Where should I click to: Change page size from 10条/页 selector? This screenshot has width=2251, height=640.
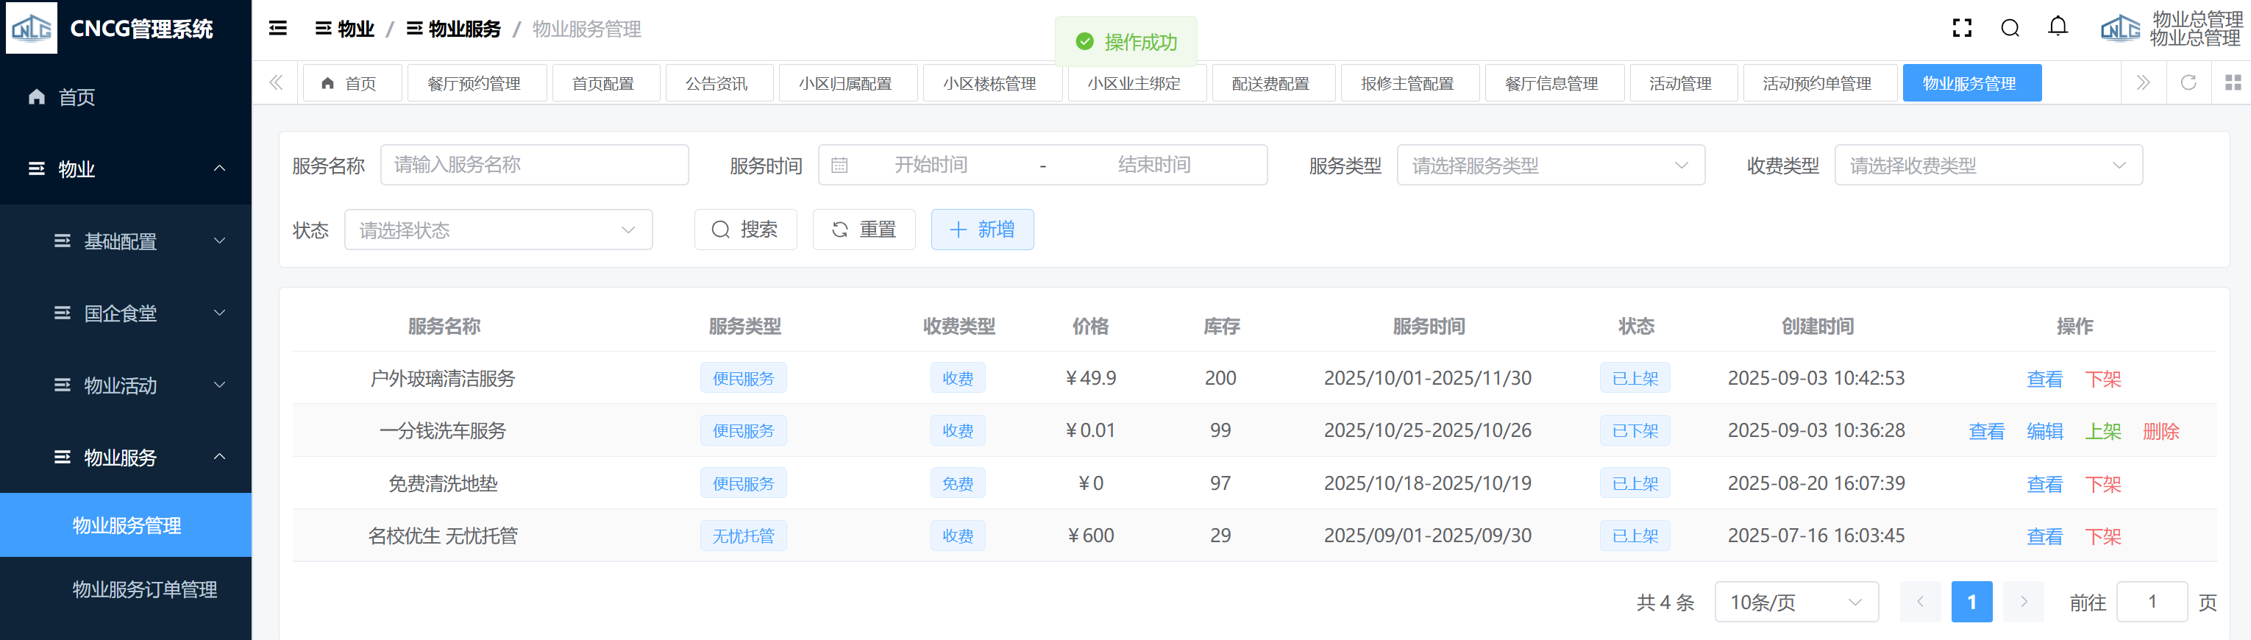point(1796,602)
